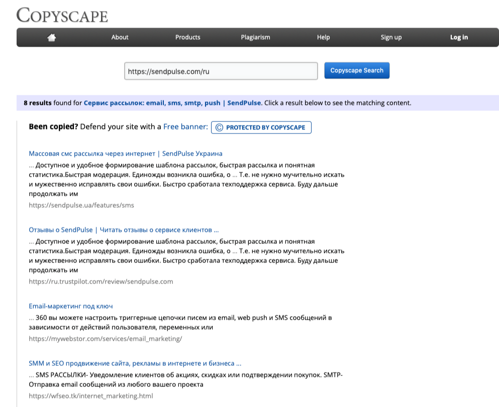Viewport: 499px width, 407px height.
Task: Click the ru.trustpilot.com review URL text
Action: [101, 282]
